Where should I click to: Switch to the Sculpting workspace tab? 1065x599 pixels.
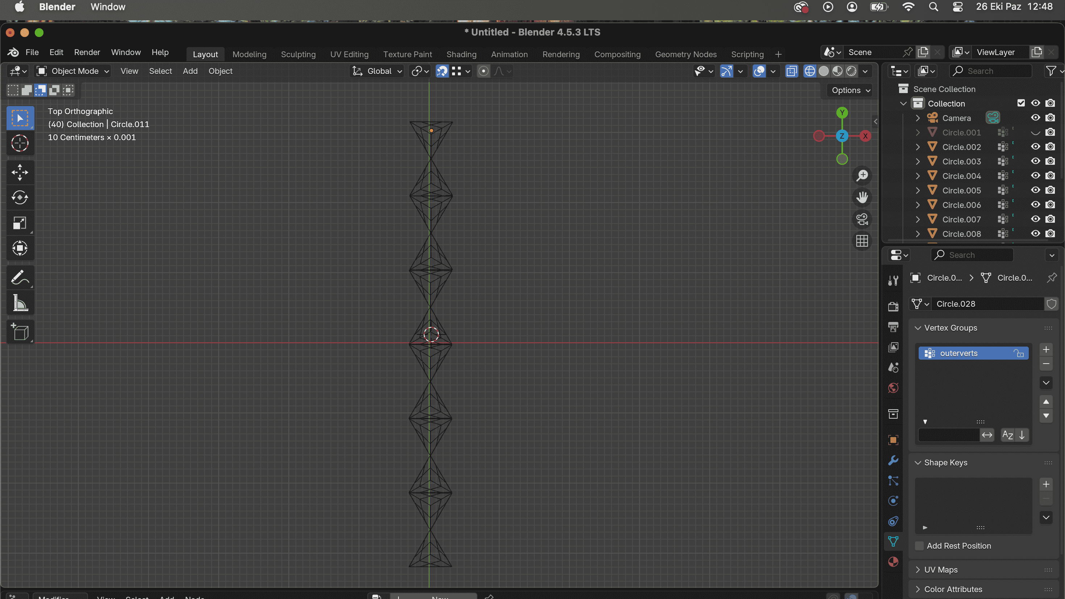coord(298,54)
